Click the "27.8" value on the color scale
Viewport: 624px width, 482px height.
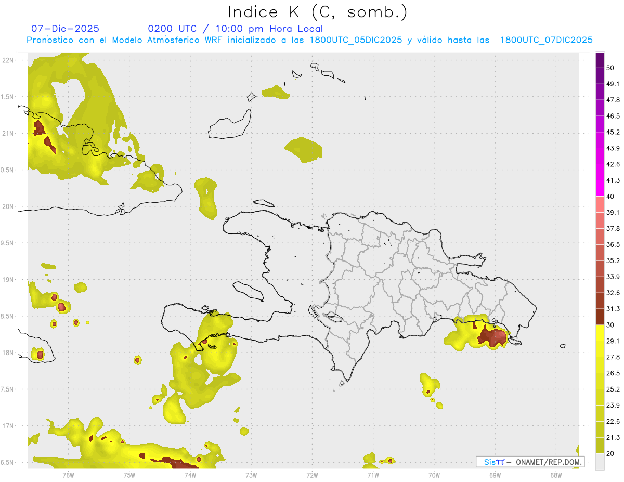coord(613,357)
